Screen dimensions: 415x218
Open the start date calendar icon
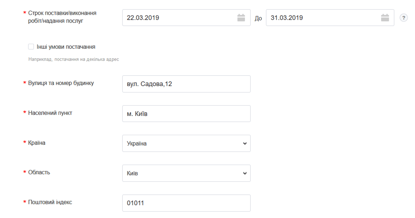pyautogui.click(x=241, y=18)
